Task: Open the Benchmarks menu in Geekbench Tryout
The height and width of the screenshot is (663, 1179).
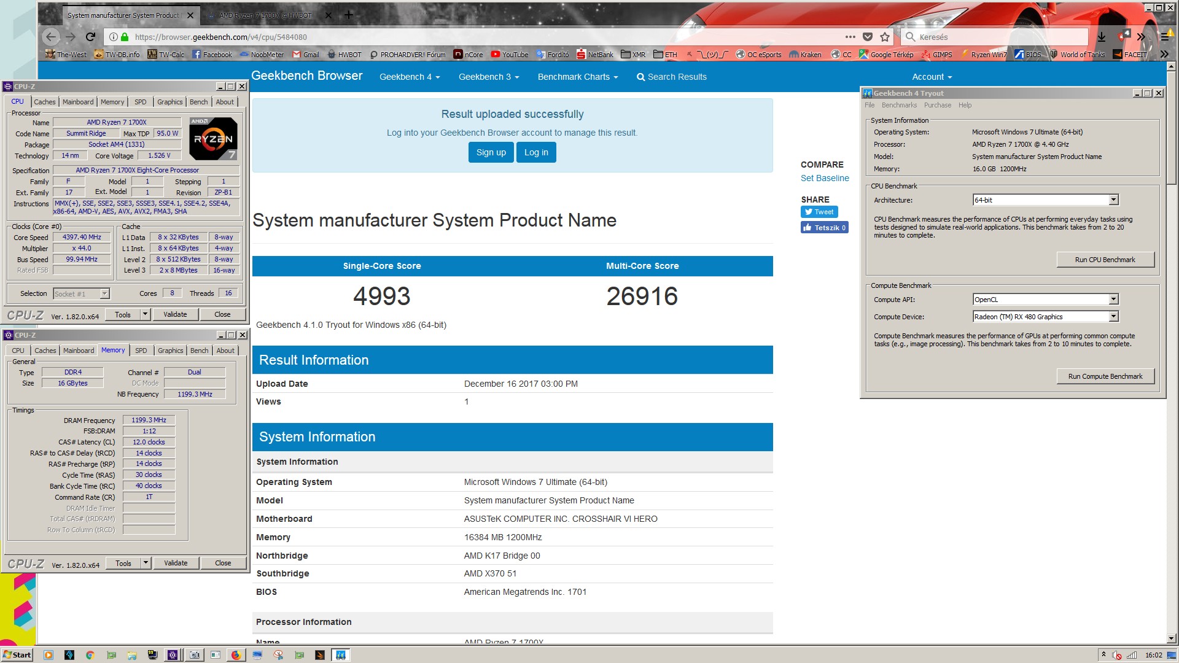Action: (x=899, y=105)
